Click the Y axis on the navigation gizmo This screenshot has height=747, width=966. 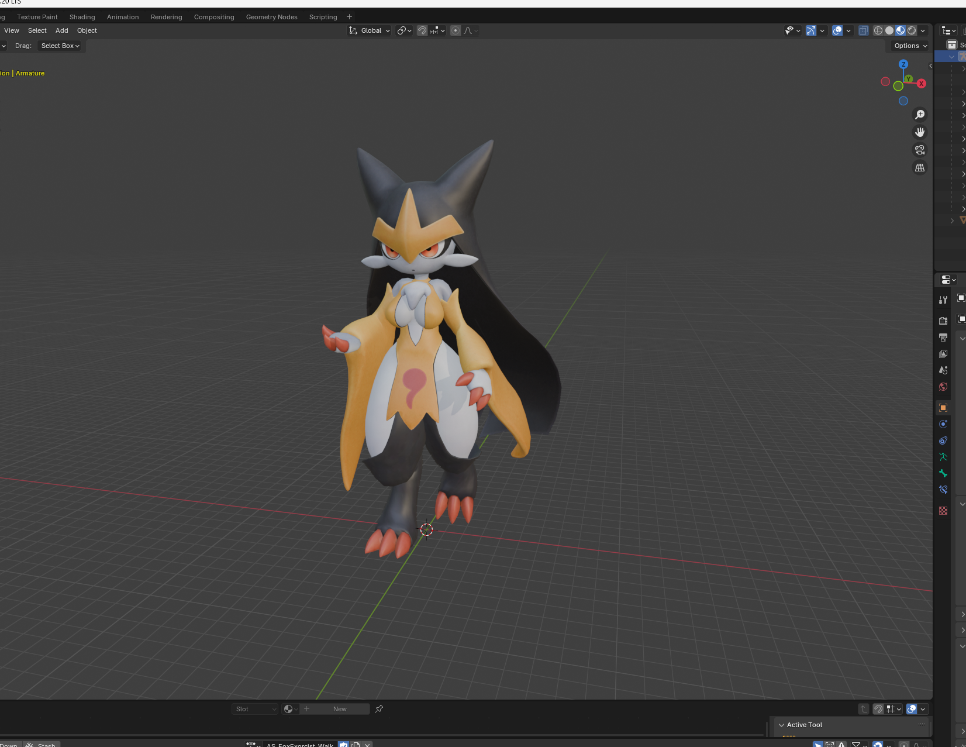tap(908, 78)
